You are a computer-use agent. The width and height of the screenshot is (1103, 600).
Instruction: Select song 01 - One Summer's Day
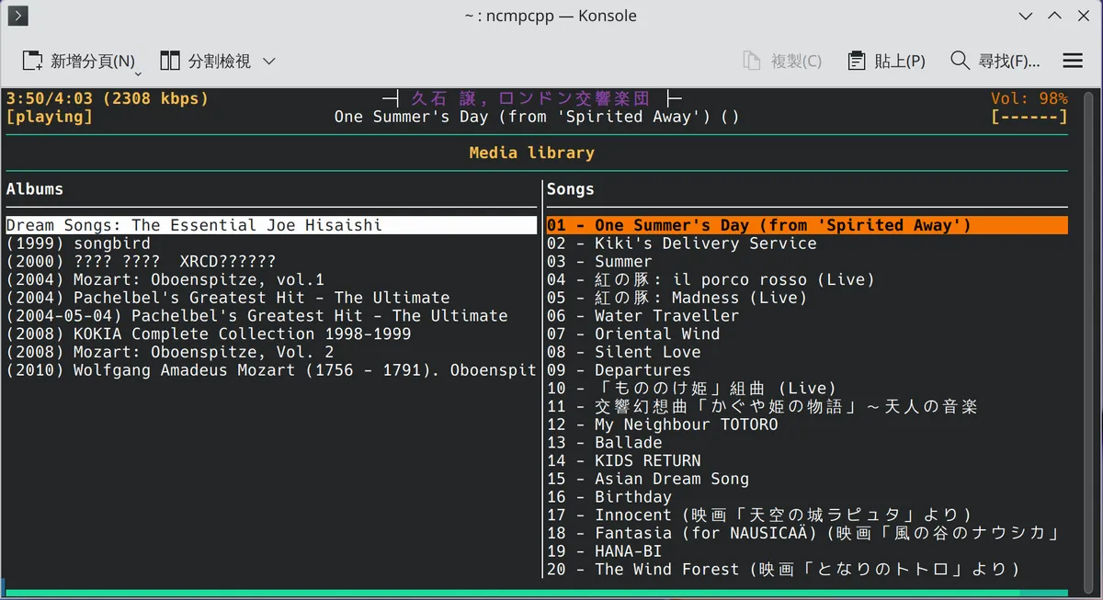(x=807, y=225)
